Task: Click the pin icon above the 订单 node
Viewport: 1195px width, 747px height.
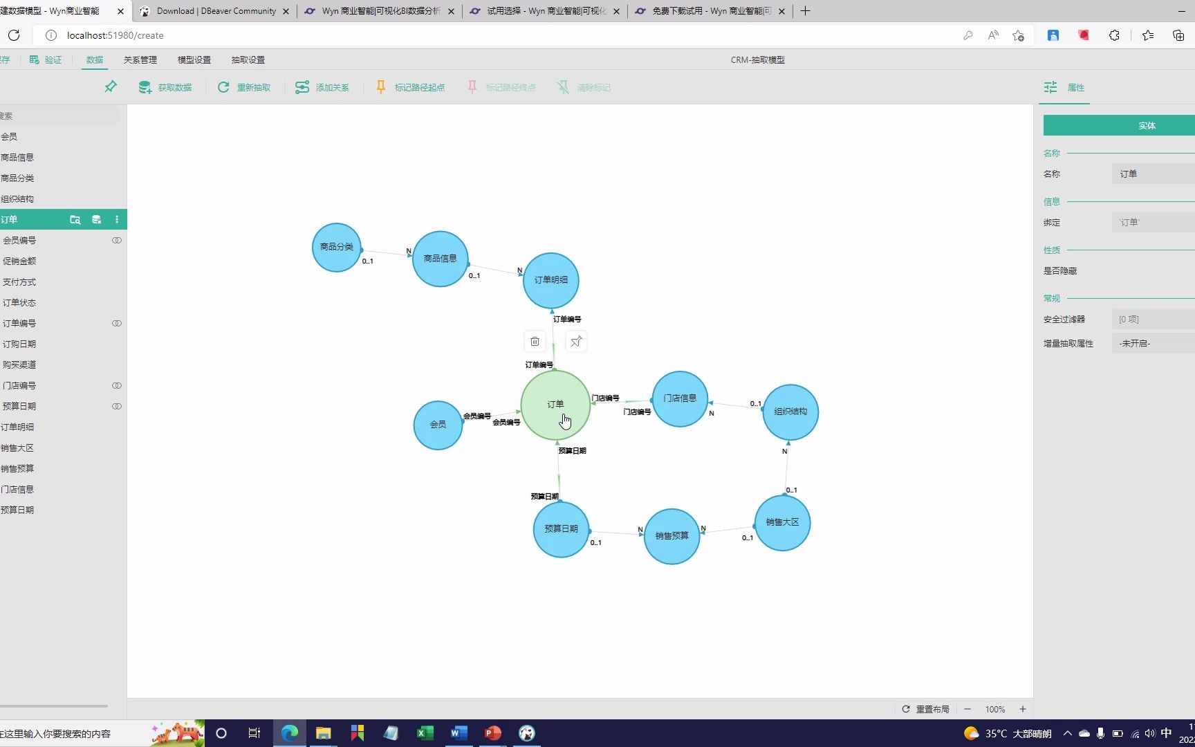Action: click(x=576, y=342)
